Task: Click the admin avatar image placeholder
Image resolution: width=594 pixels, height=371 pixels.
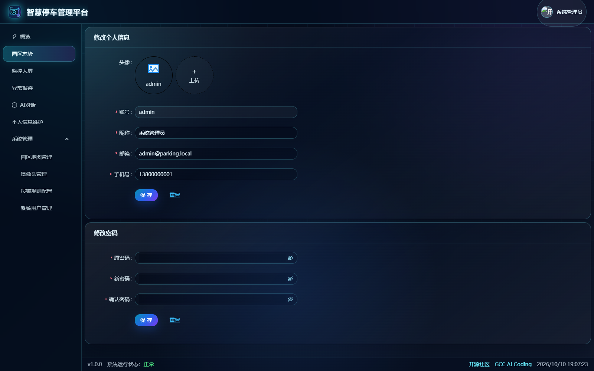Action: [x=154, y=75]
